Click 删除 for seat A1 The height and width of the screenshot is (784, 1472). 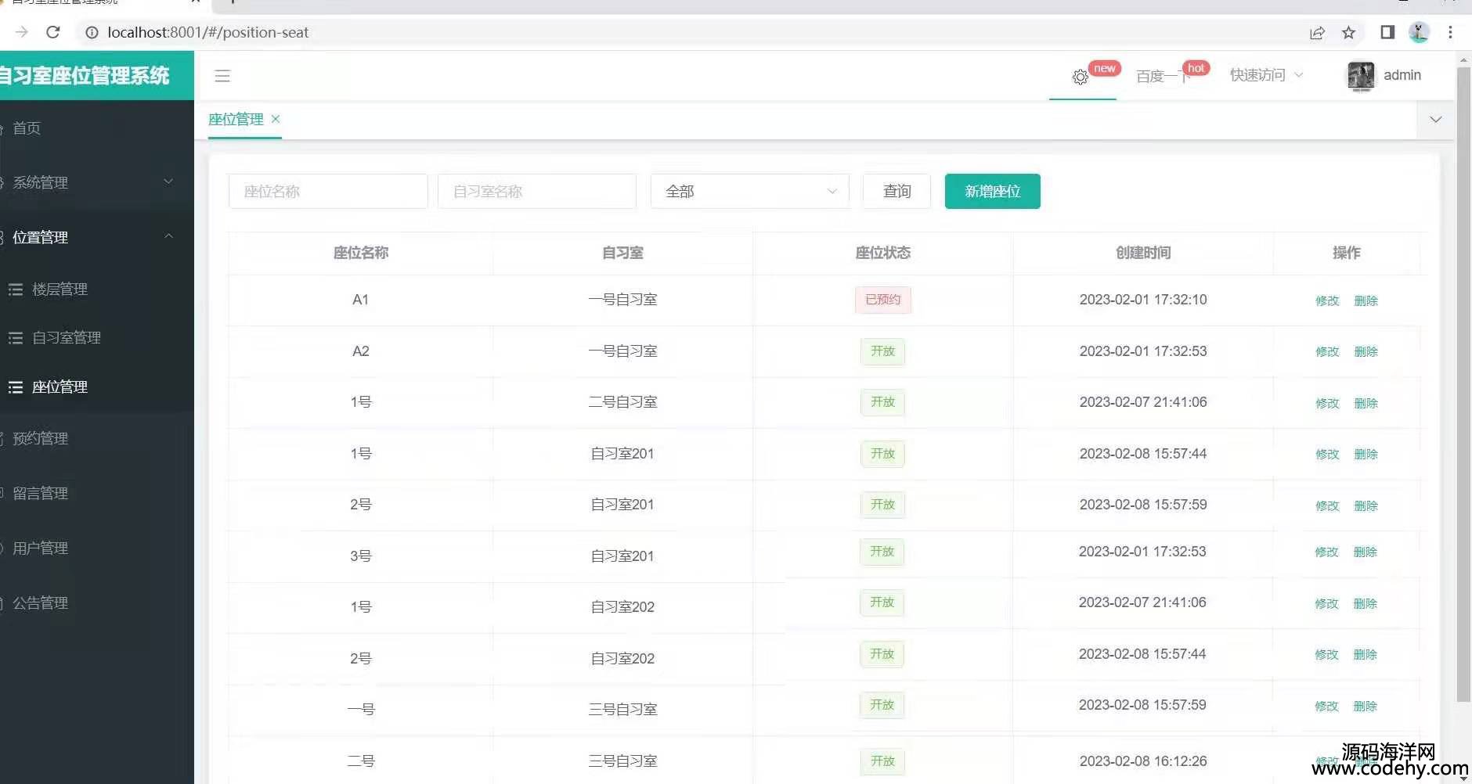[x=1366, y=300]
